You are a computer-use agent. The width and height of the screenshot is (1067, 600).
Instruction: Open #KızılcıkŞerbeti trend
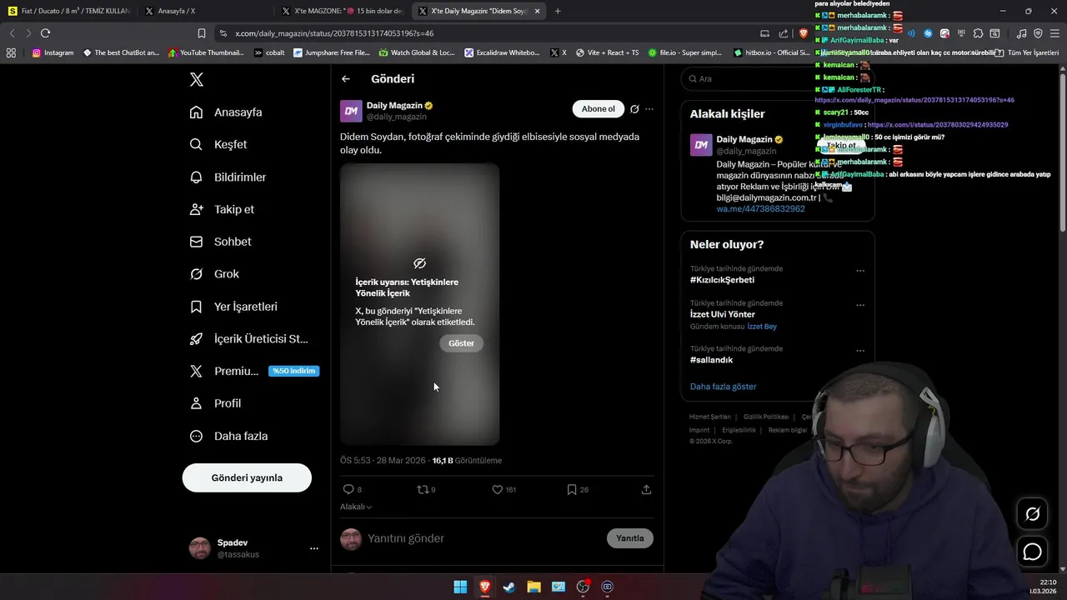pos(722,280)
